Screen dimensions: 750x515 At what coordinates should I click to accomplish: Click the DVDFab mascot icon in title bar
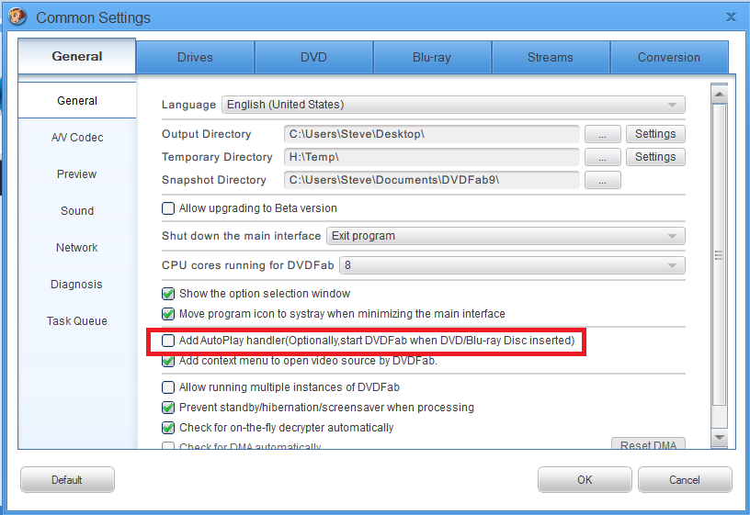17,17
